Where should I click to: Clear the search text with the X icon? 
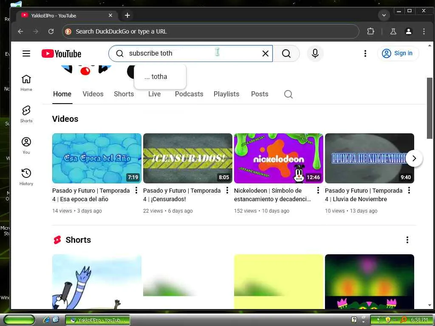[266, 53]
